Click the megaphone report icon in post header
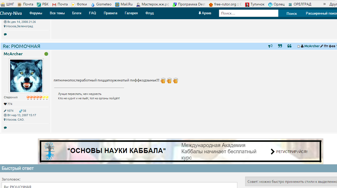Screen dimensions: 337x188 click(270, 46)
